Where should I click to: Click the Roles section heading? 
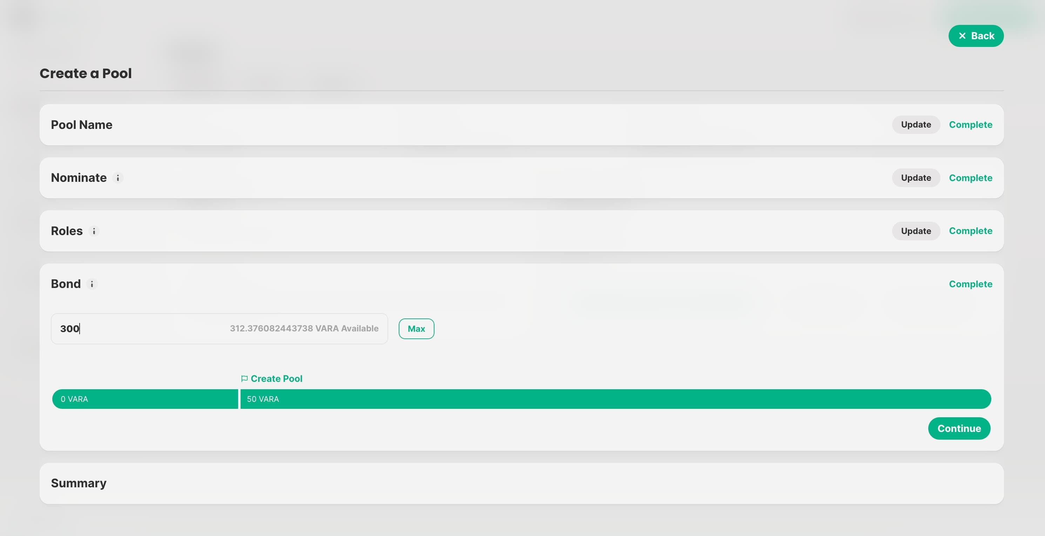click(x=67, y=231)
